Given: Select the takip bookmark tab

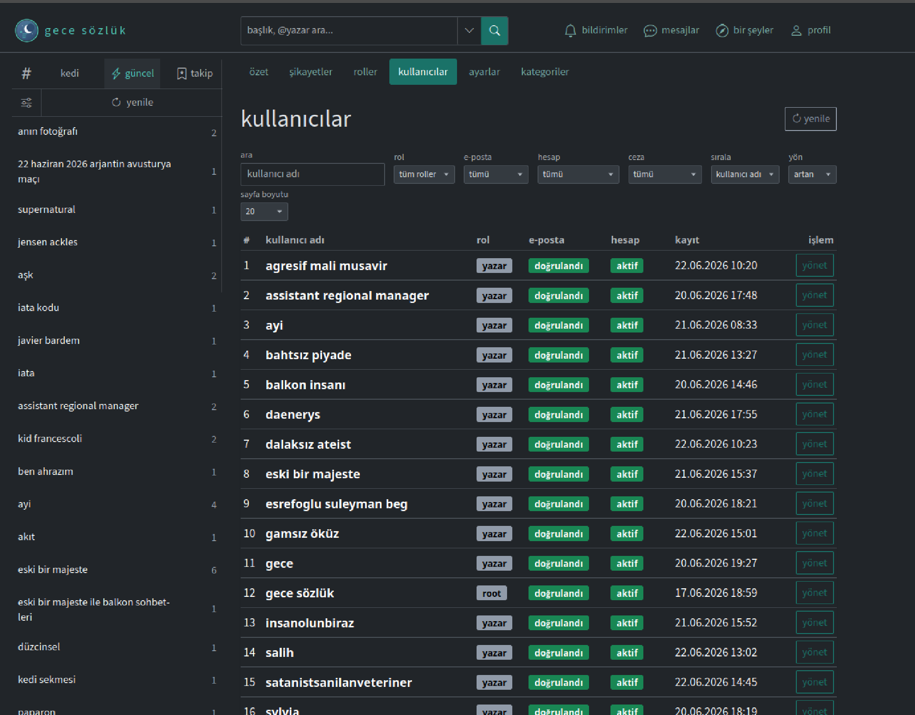Looking at the screenshot, I should 194,73.
